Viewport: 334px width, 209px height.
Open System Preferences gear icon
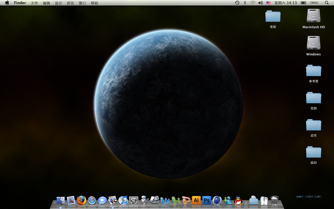(x=134, y=200)
